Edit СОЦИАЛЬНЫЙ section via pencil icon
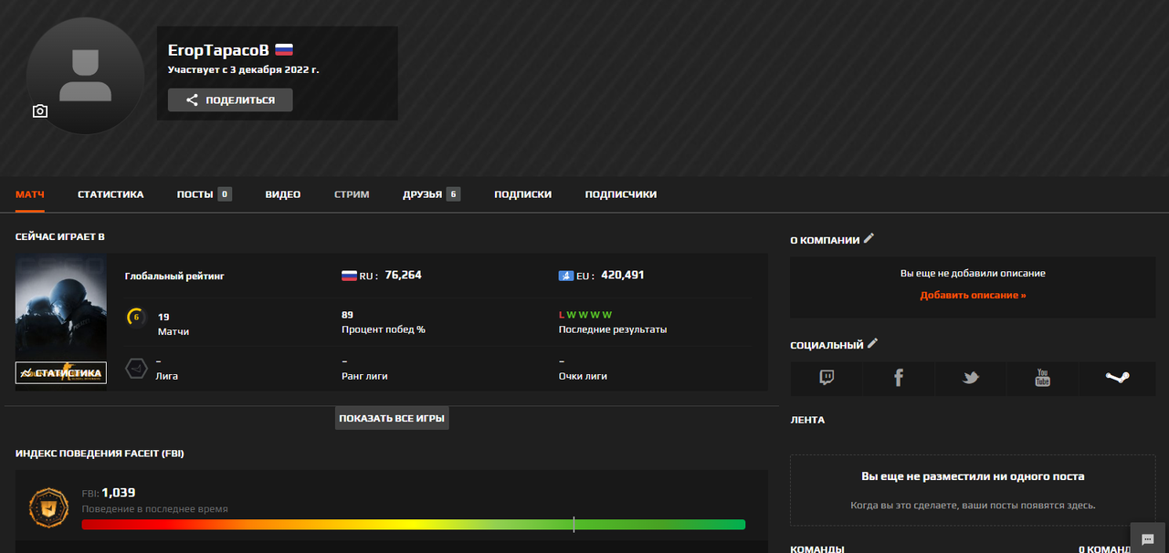 pos(873,344)
